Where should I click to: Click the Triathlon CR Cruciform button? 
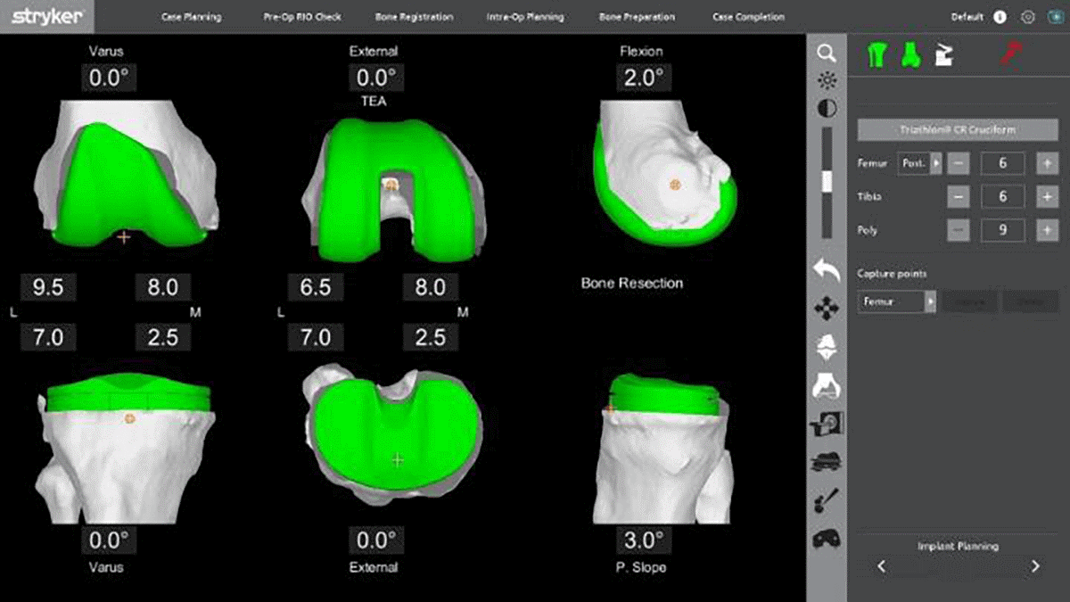957,129
